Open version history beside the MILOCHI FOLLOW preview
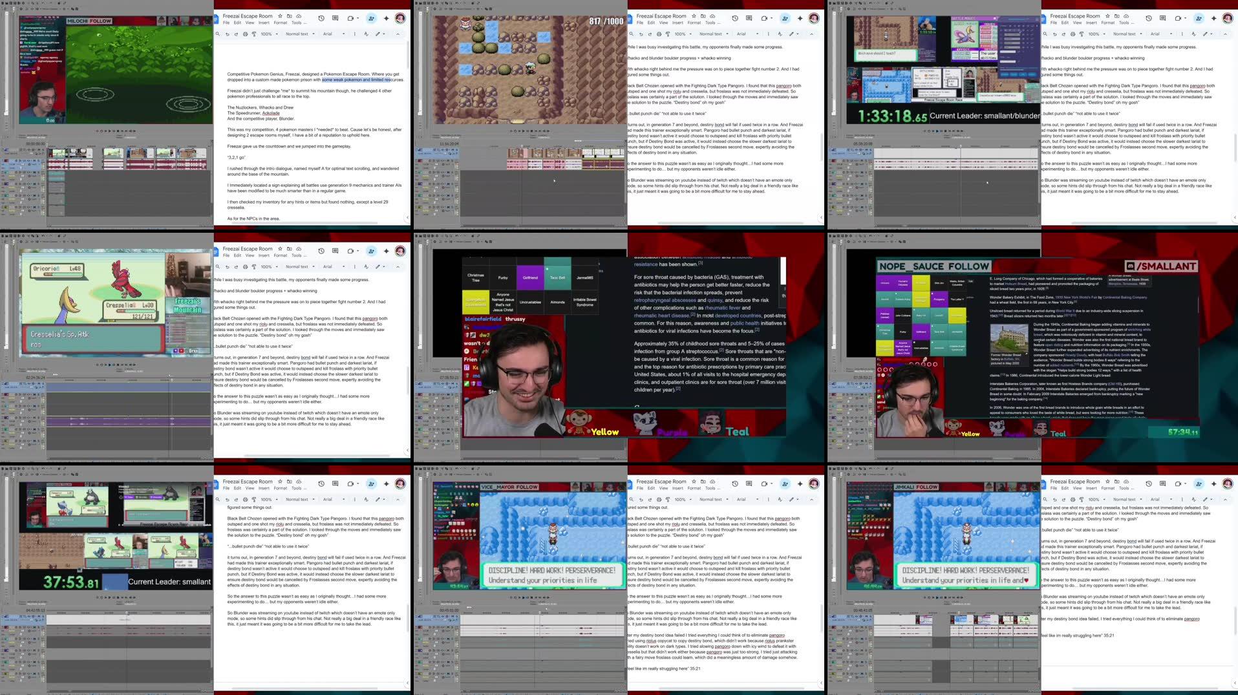The height and width of the screenshot is (695, 1238). (321, 18)
